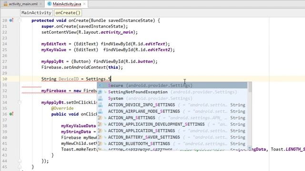
Task: Select ACTION_APN_SETTINGS suggestion
Action: 172,118
